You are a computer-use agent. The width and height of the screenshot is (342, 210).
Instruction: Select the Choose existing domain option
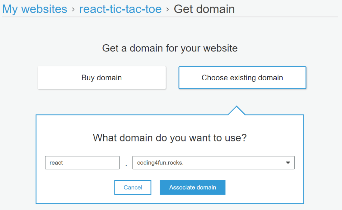pyautogui.click(x=242, y=78)
